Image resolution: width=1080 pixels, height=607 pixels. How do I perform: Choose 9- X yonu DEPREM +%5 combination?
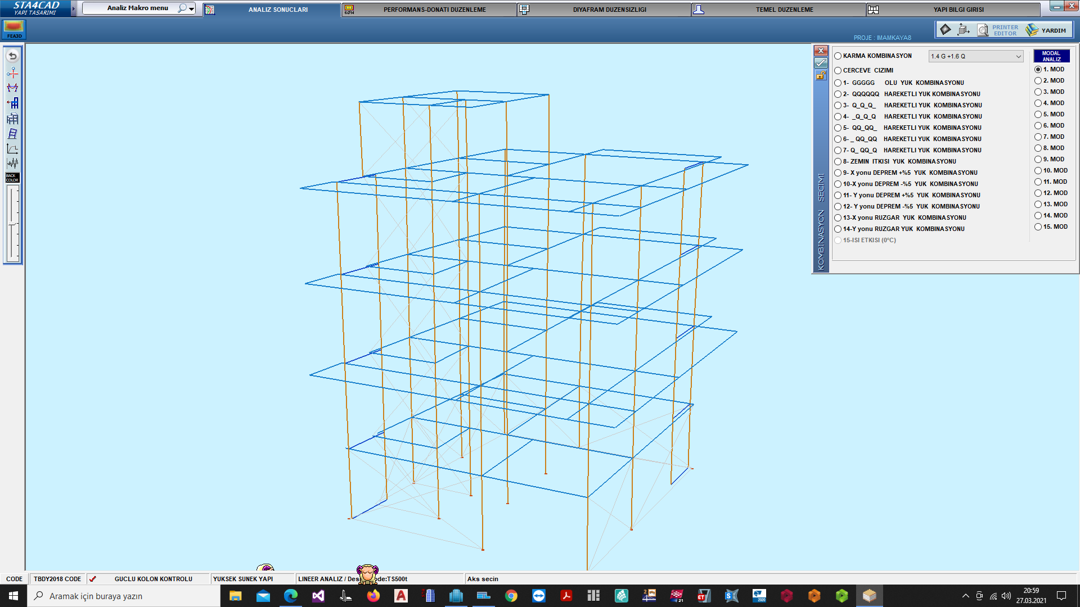click(838, 173)
